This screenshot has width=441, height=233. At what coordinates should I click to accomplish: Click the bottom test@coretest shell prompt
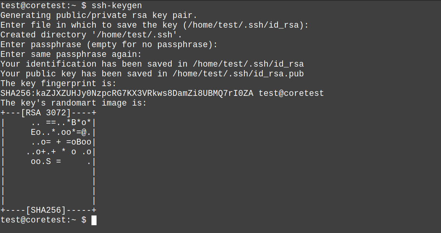point(38,220)
